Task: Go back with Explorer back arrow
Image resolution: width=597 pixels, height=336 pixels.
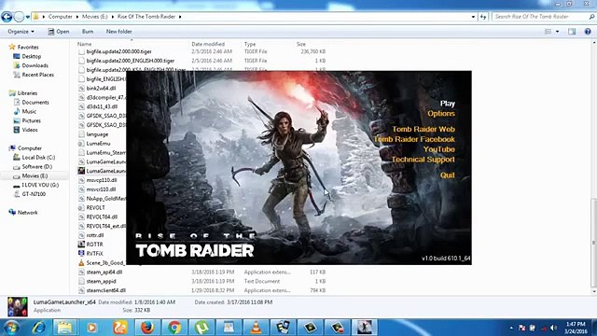Action: (x=7, y=17)
